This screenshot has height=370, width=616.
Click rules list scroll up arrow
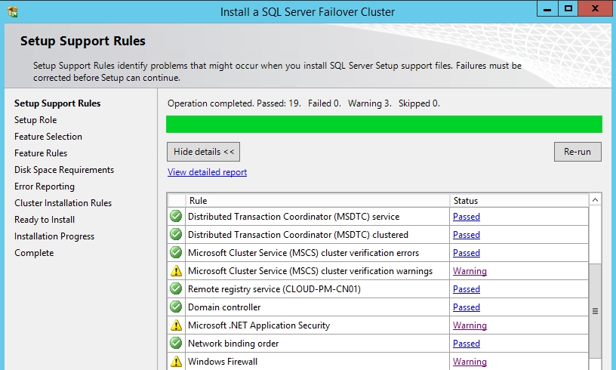pyautogui.click(x=595, y=200)
